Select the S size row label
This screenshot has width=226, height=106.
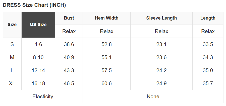[12, 44]
